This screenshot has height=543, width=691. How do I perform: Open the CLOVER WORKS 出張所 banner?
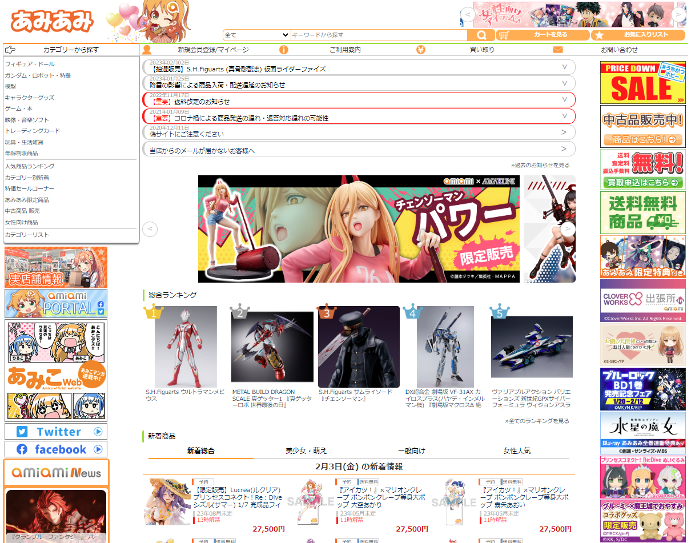pyautogui.click(x=643, y=300)
